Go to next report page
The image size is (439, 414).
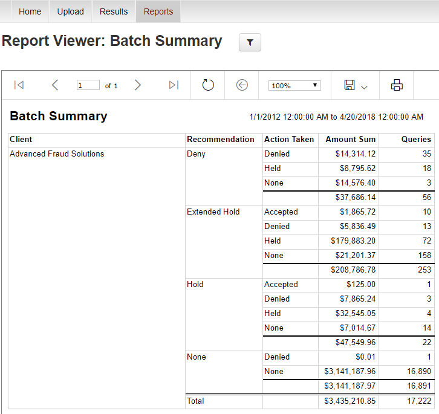point(137,85)
